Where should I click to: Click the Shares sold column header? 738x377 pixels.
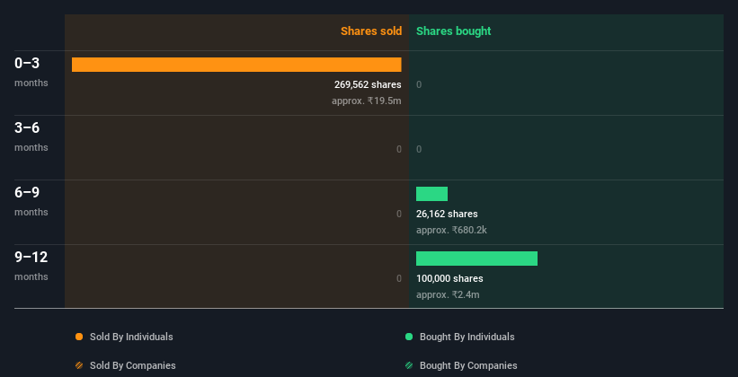click(371, 31)
